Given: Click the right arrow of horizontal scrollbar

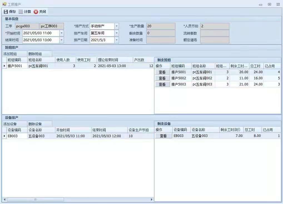Looking at the screenshot, I should coord(152,200).
